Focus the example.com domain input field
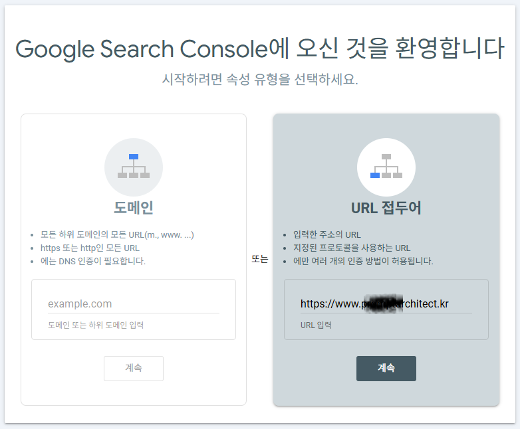 pyautogui.click(x=133, y=303)
